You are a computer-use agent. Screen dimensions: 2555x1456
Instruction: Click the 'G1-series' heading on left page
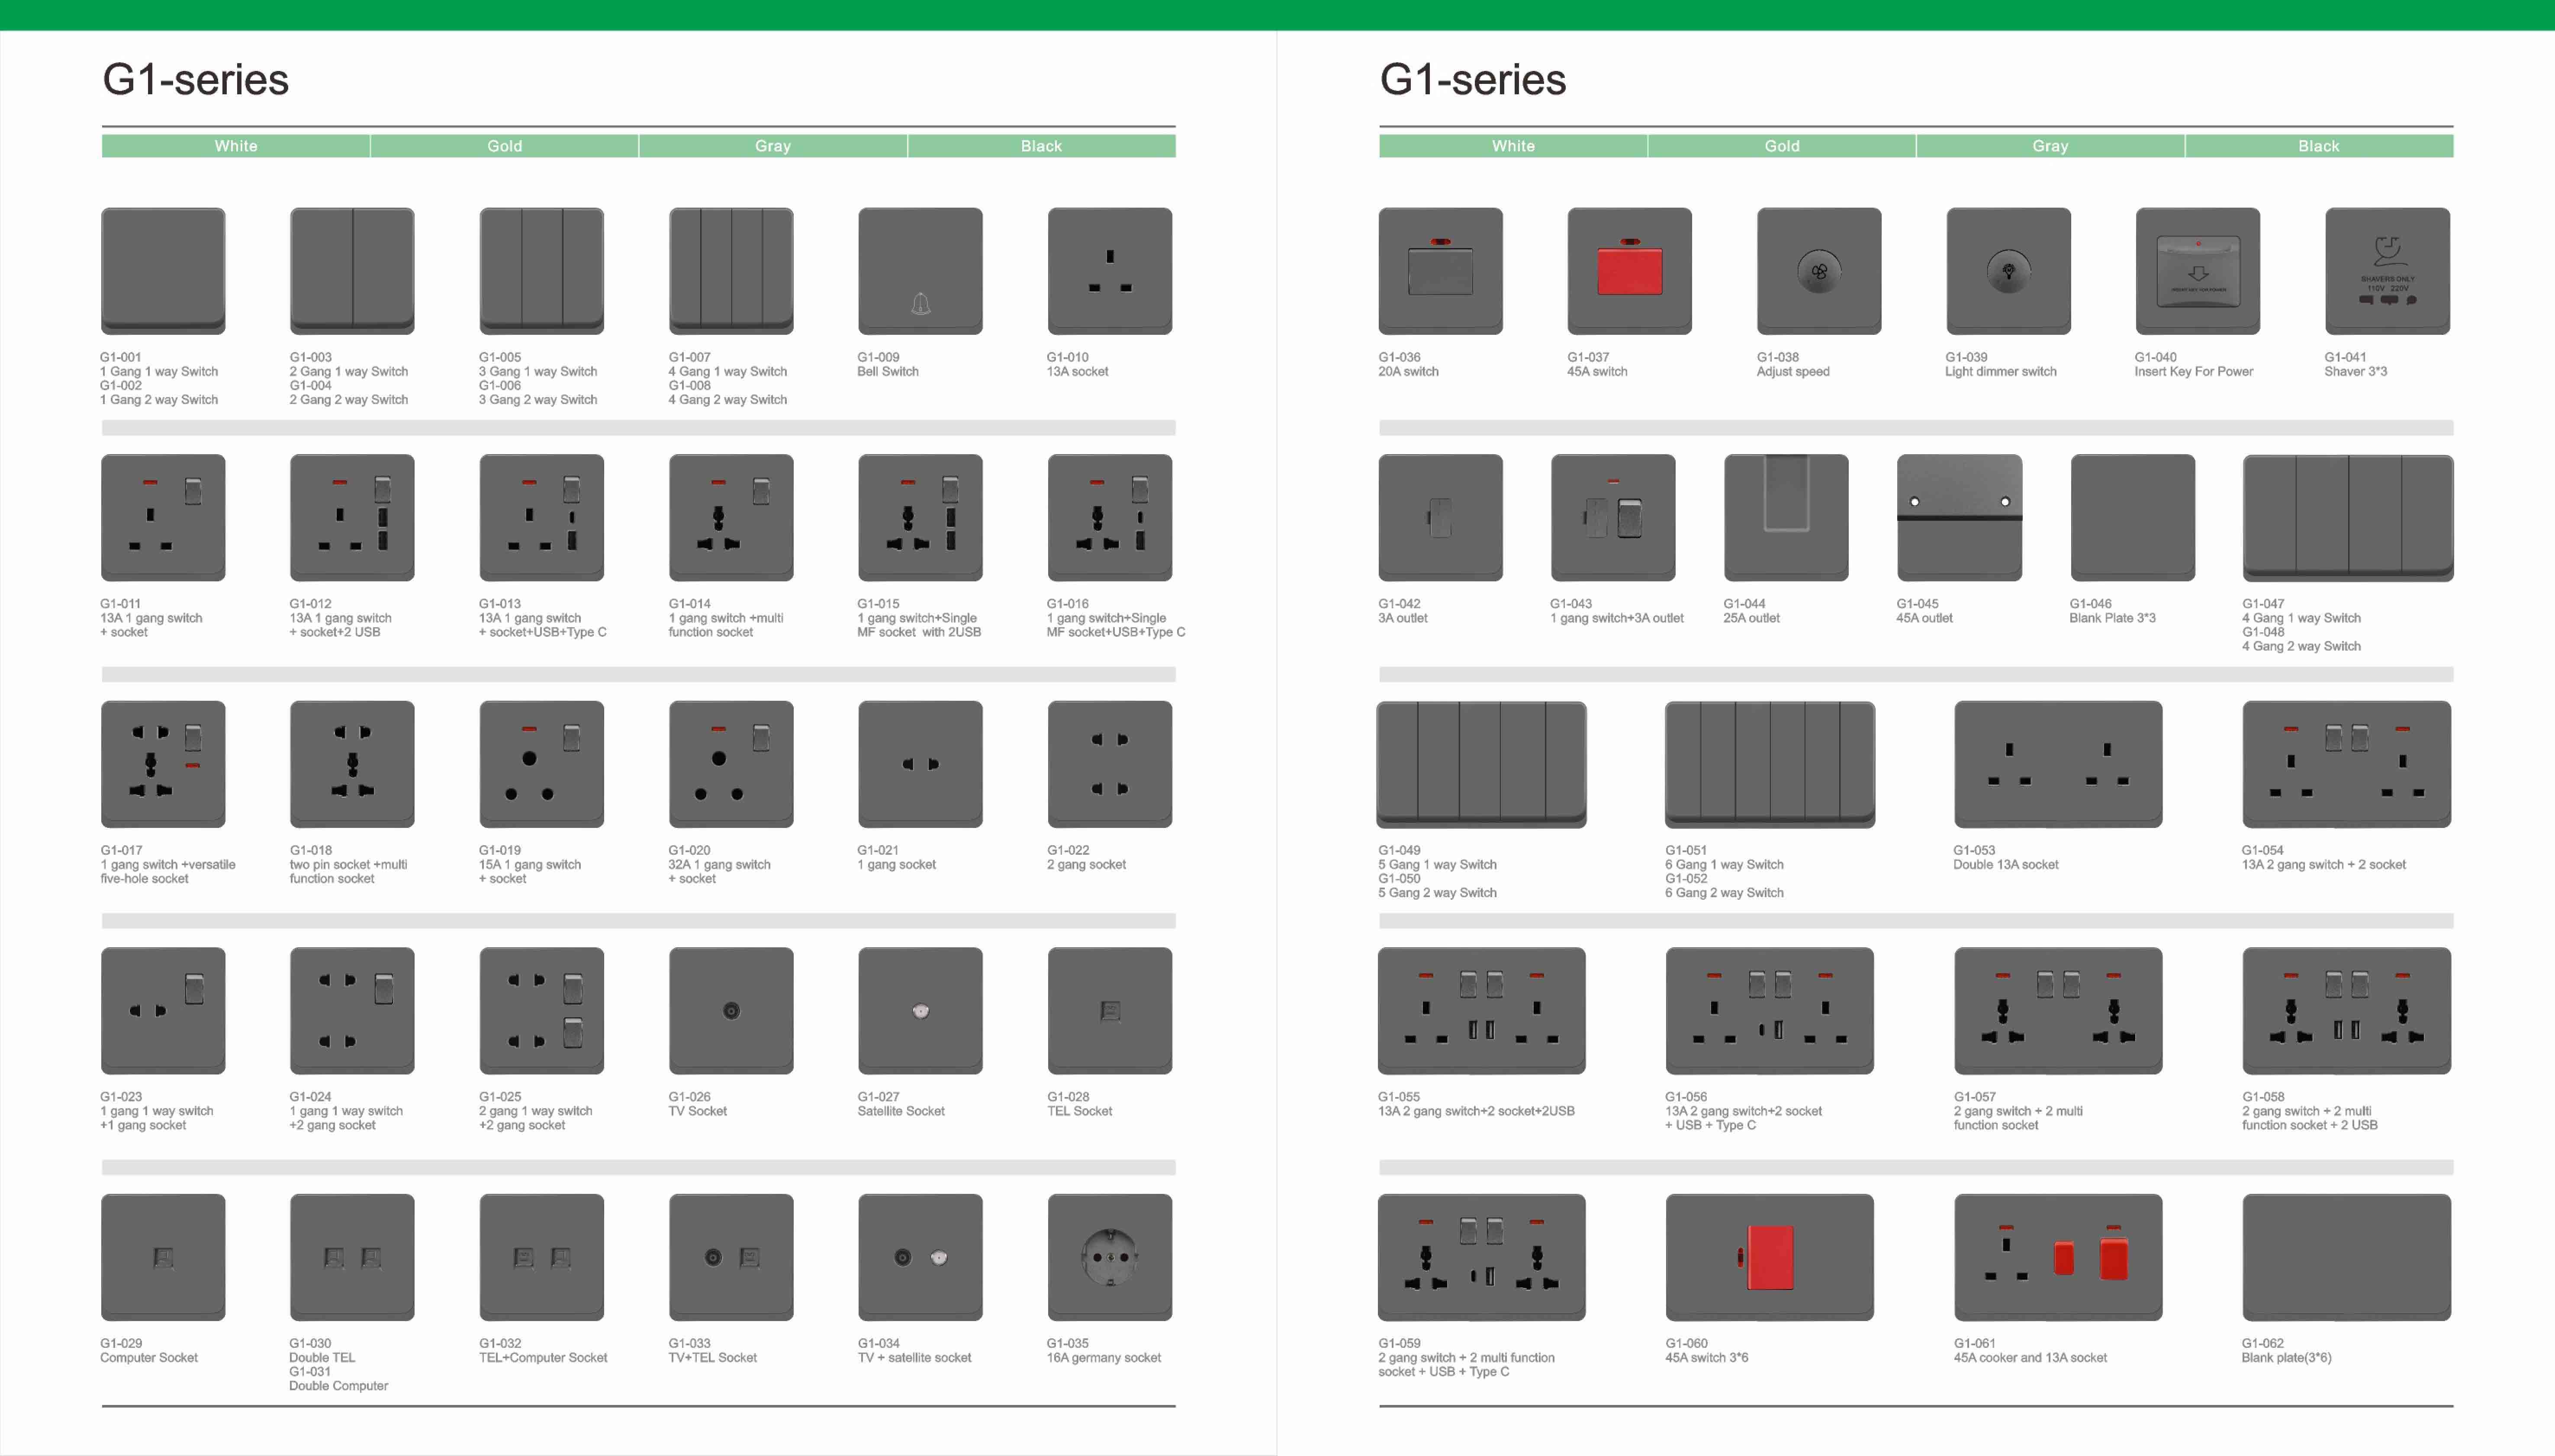195,80
